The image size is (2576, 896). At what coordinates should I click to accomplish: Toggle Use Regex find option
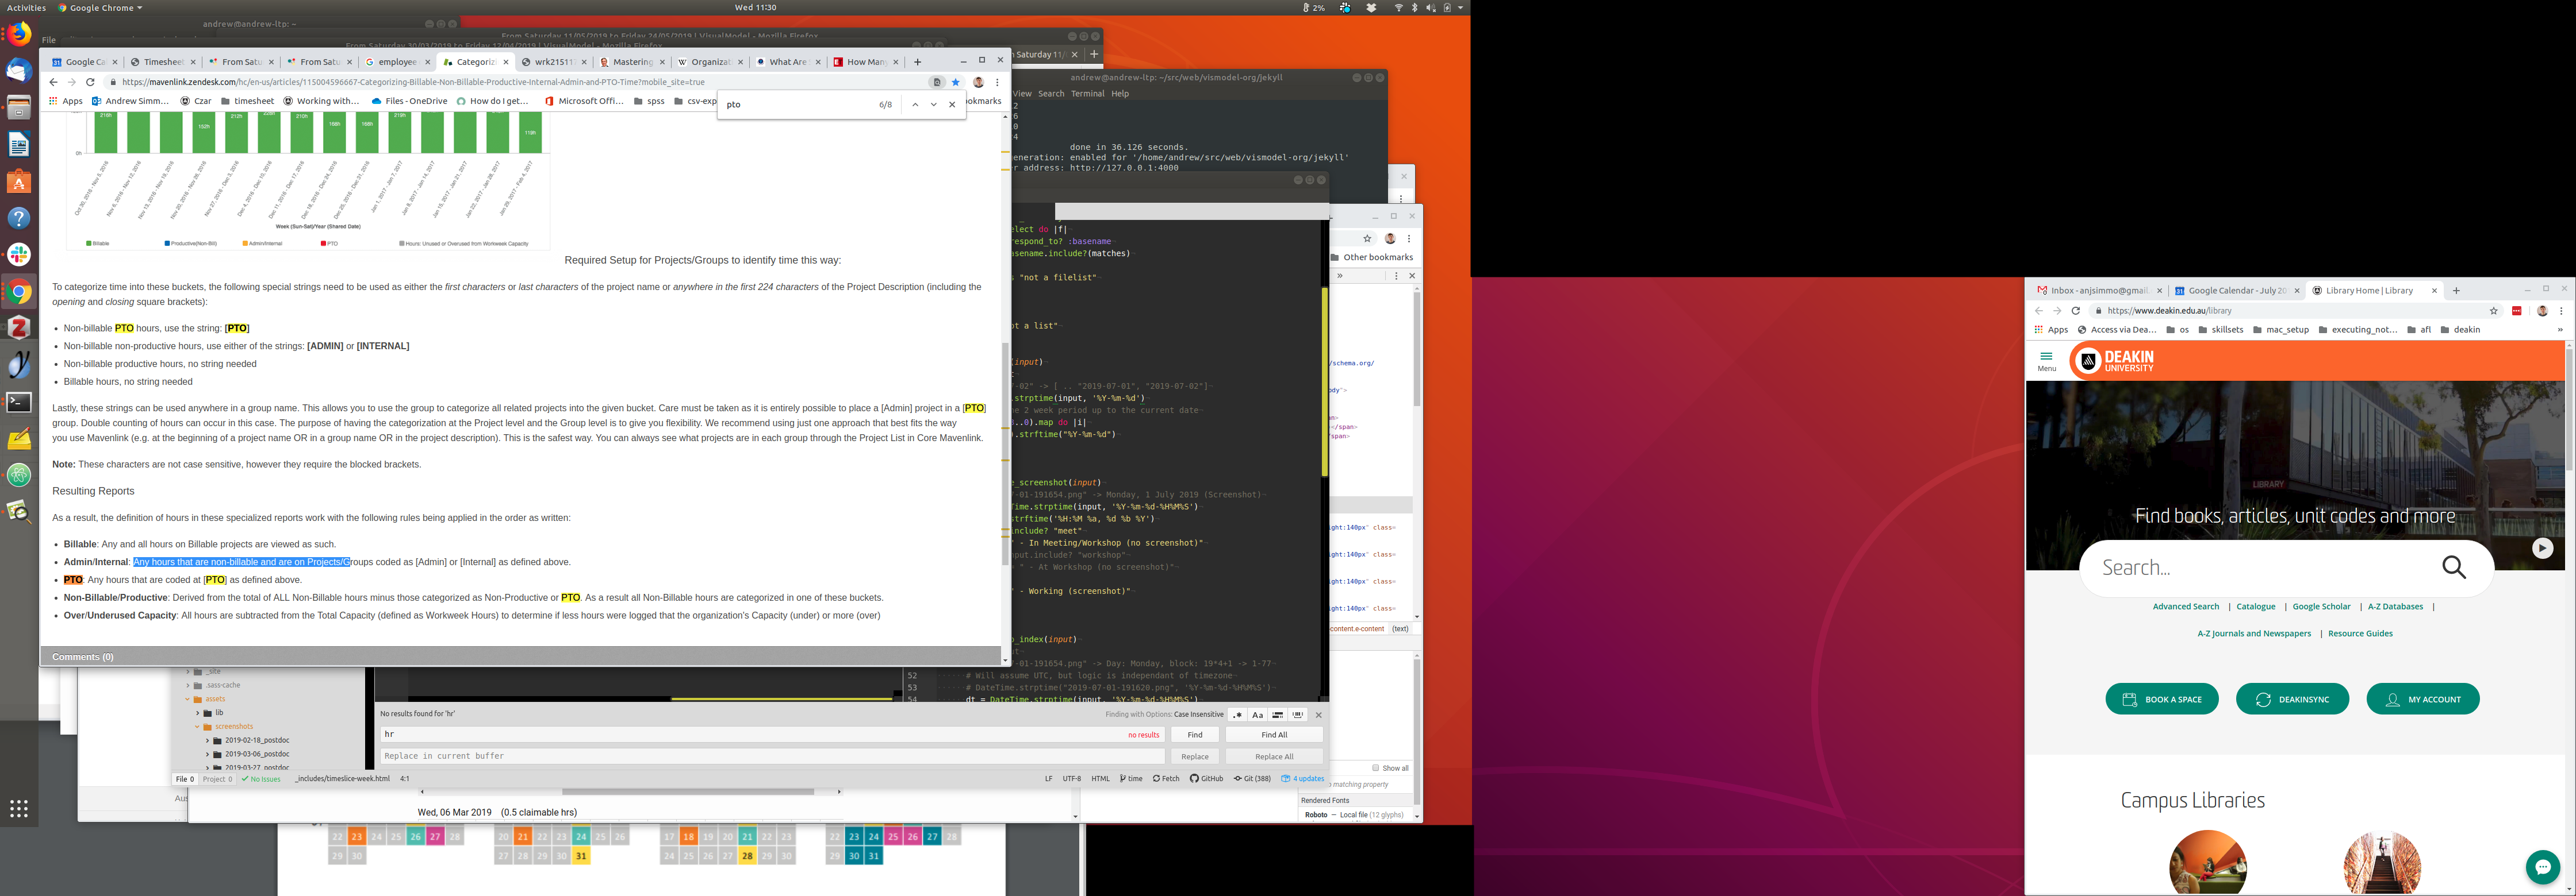[x=1237, y=715]
